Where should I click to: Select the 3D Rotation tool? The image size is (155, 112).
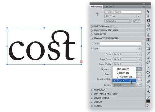pyautogui.click(x=148, y=25)
